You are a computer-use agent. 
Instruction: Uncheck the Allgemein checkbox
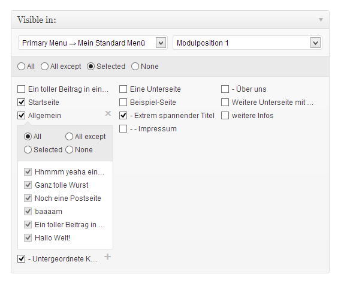point(22,116)
